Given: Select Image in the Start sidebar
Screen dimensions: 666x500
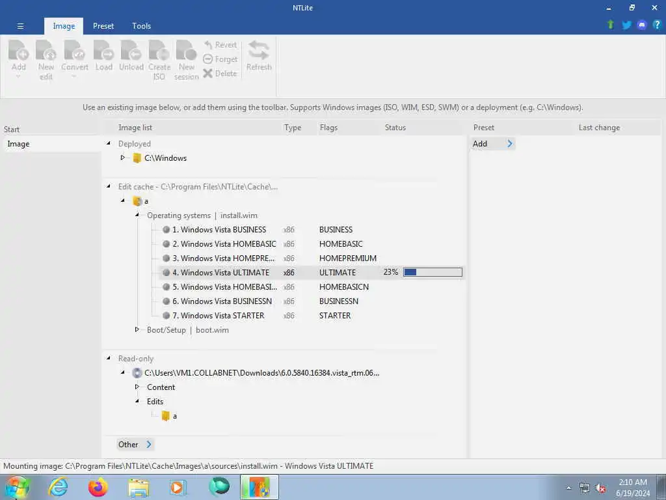Looking at the screenshot, I should point(51,144).
